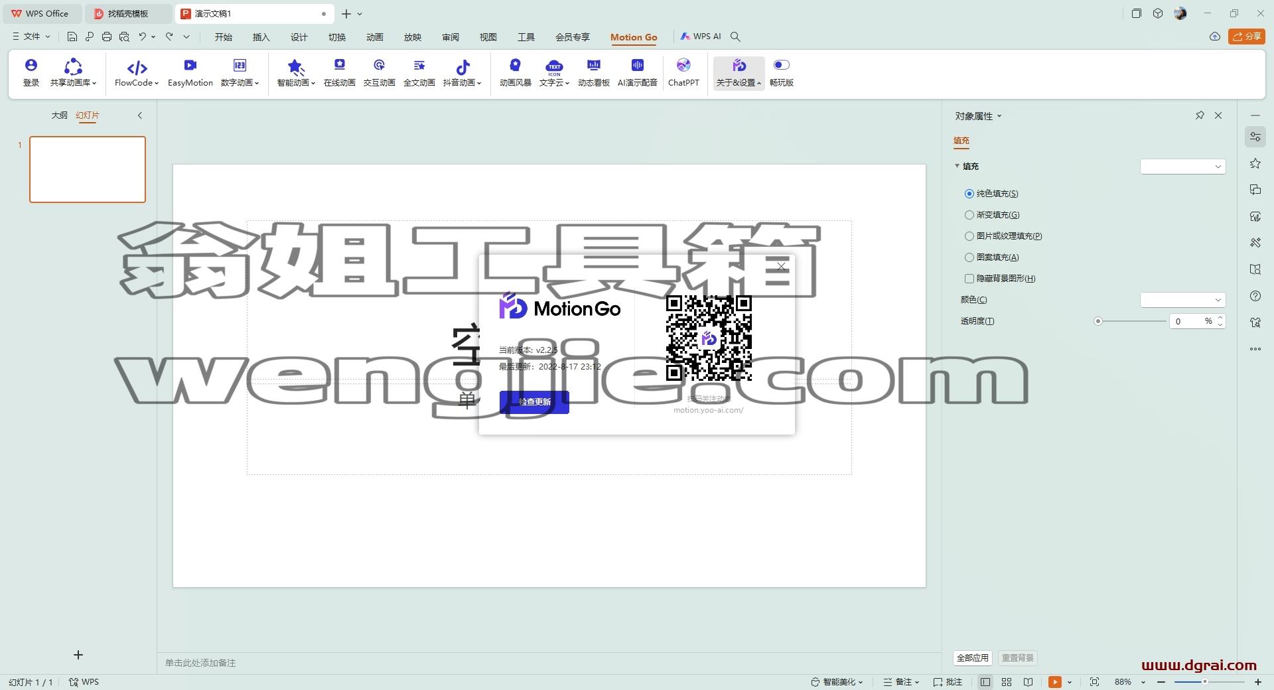Screen dimensions: 1274x690
Task: Click fit slide to window icon
Action: click(x=1094, y=682)
